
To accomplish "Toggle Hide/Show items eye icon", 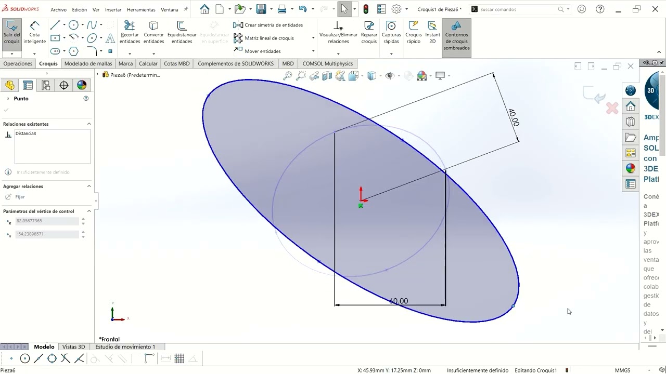I will (x=390, y=76).
